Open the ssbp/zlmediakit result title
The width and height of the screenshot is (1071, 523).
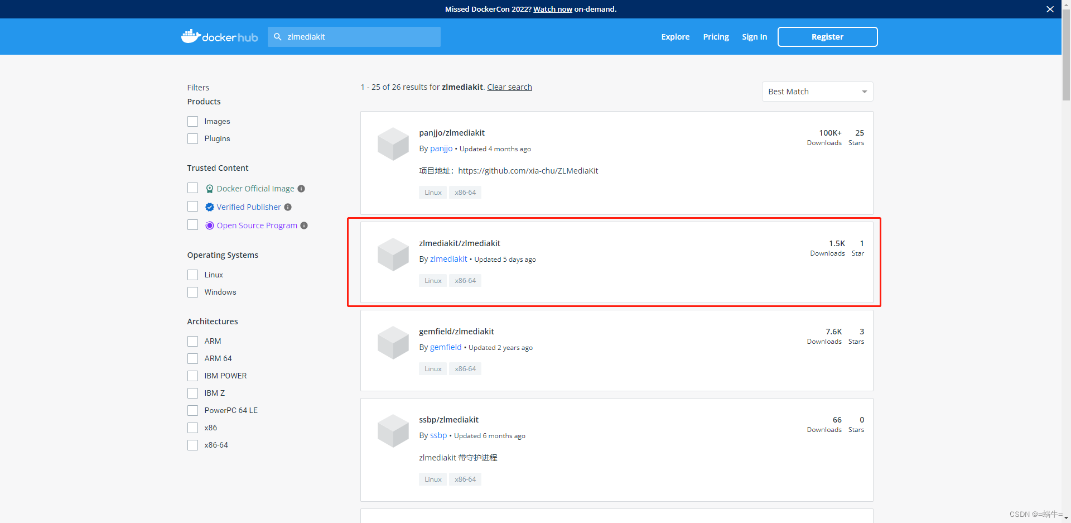(x=448, y=420)
